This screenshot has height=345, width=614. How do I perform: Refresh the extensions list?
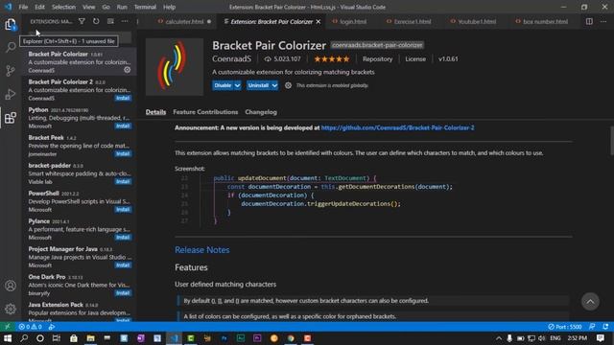click(x=96, y=21)
